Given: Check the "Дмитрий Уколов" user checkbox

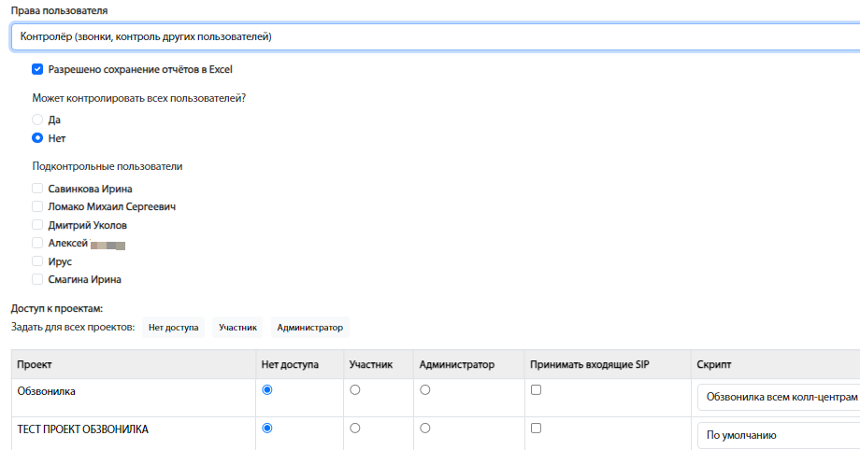Looking at the screenshot, I should click(37, 225).
